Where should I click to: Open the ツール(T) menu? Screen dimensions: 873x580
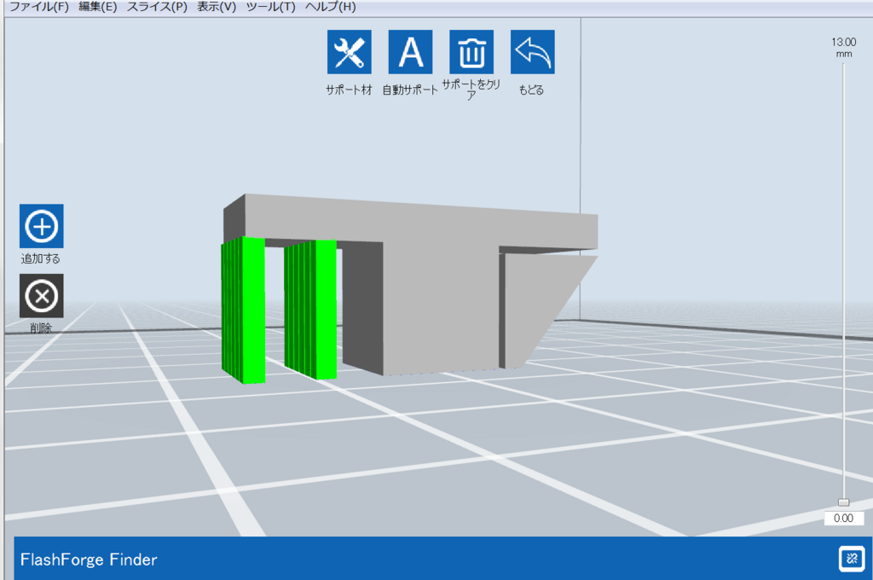tap(270, 7)
